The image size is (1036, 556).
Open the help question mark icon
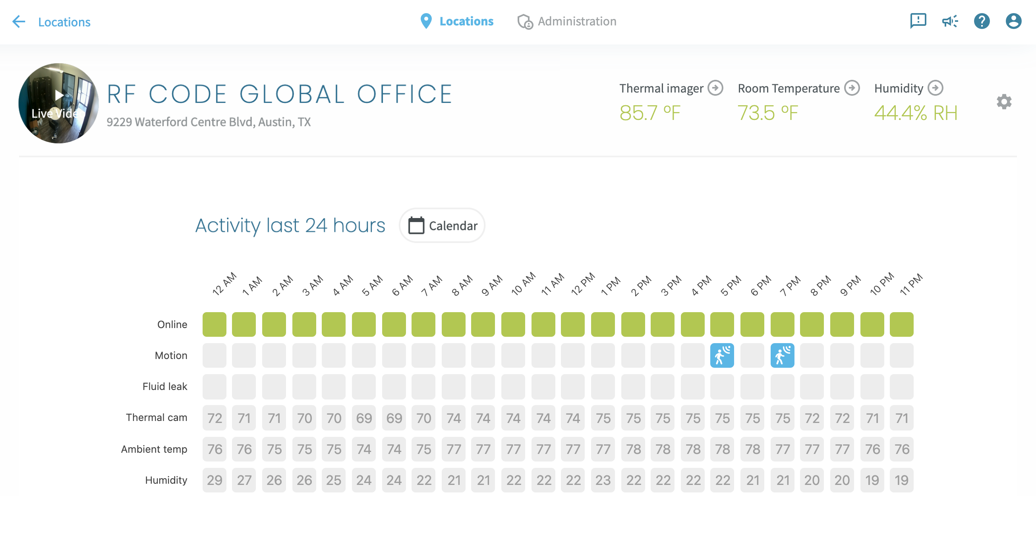click(x=981, y=21)
